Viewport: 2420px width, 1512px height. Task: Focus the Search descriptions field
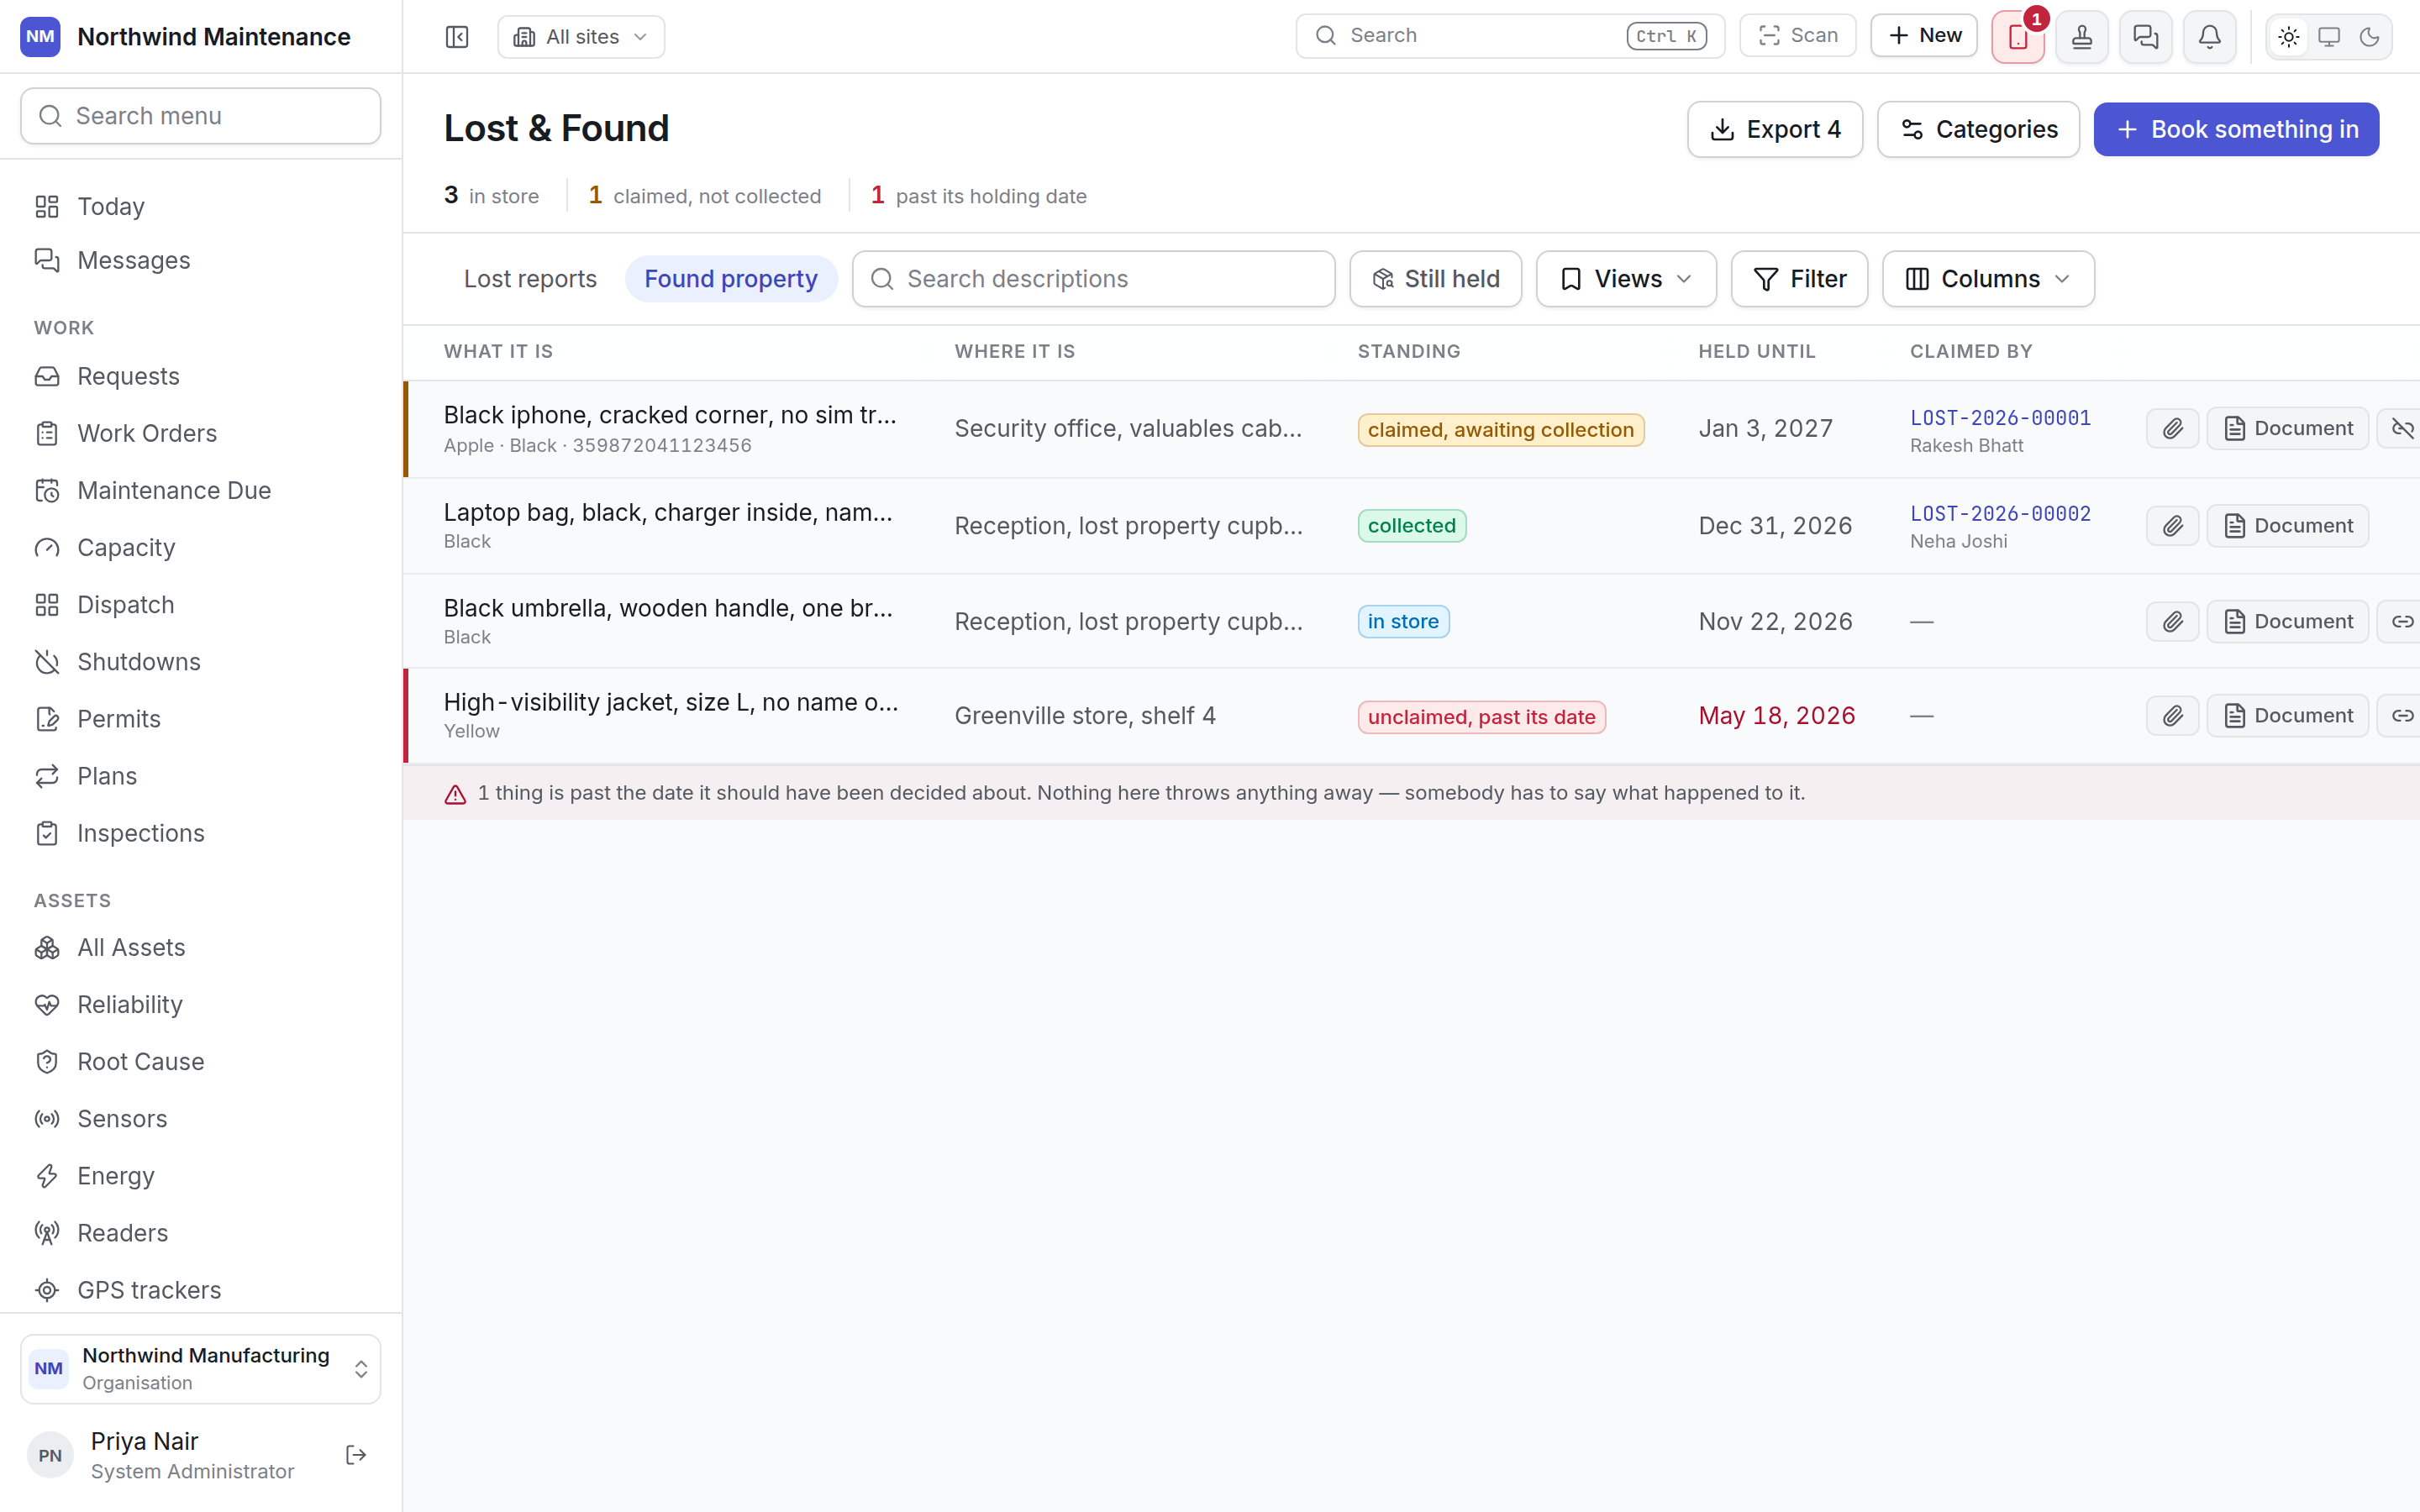pos(1094,279)
